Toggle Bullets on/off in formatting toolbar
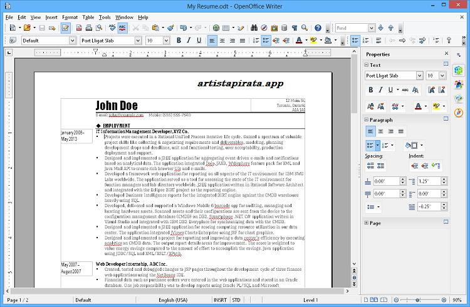 (x=266, y=41)
